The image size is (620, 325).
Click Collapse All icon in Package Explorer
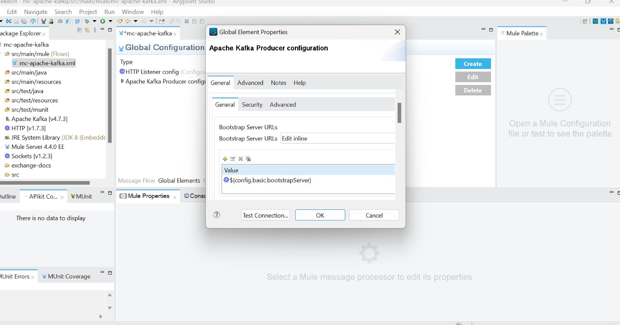(x=79, y=30)
